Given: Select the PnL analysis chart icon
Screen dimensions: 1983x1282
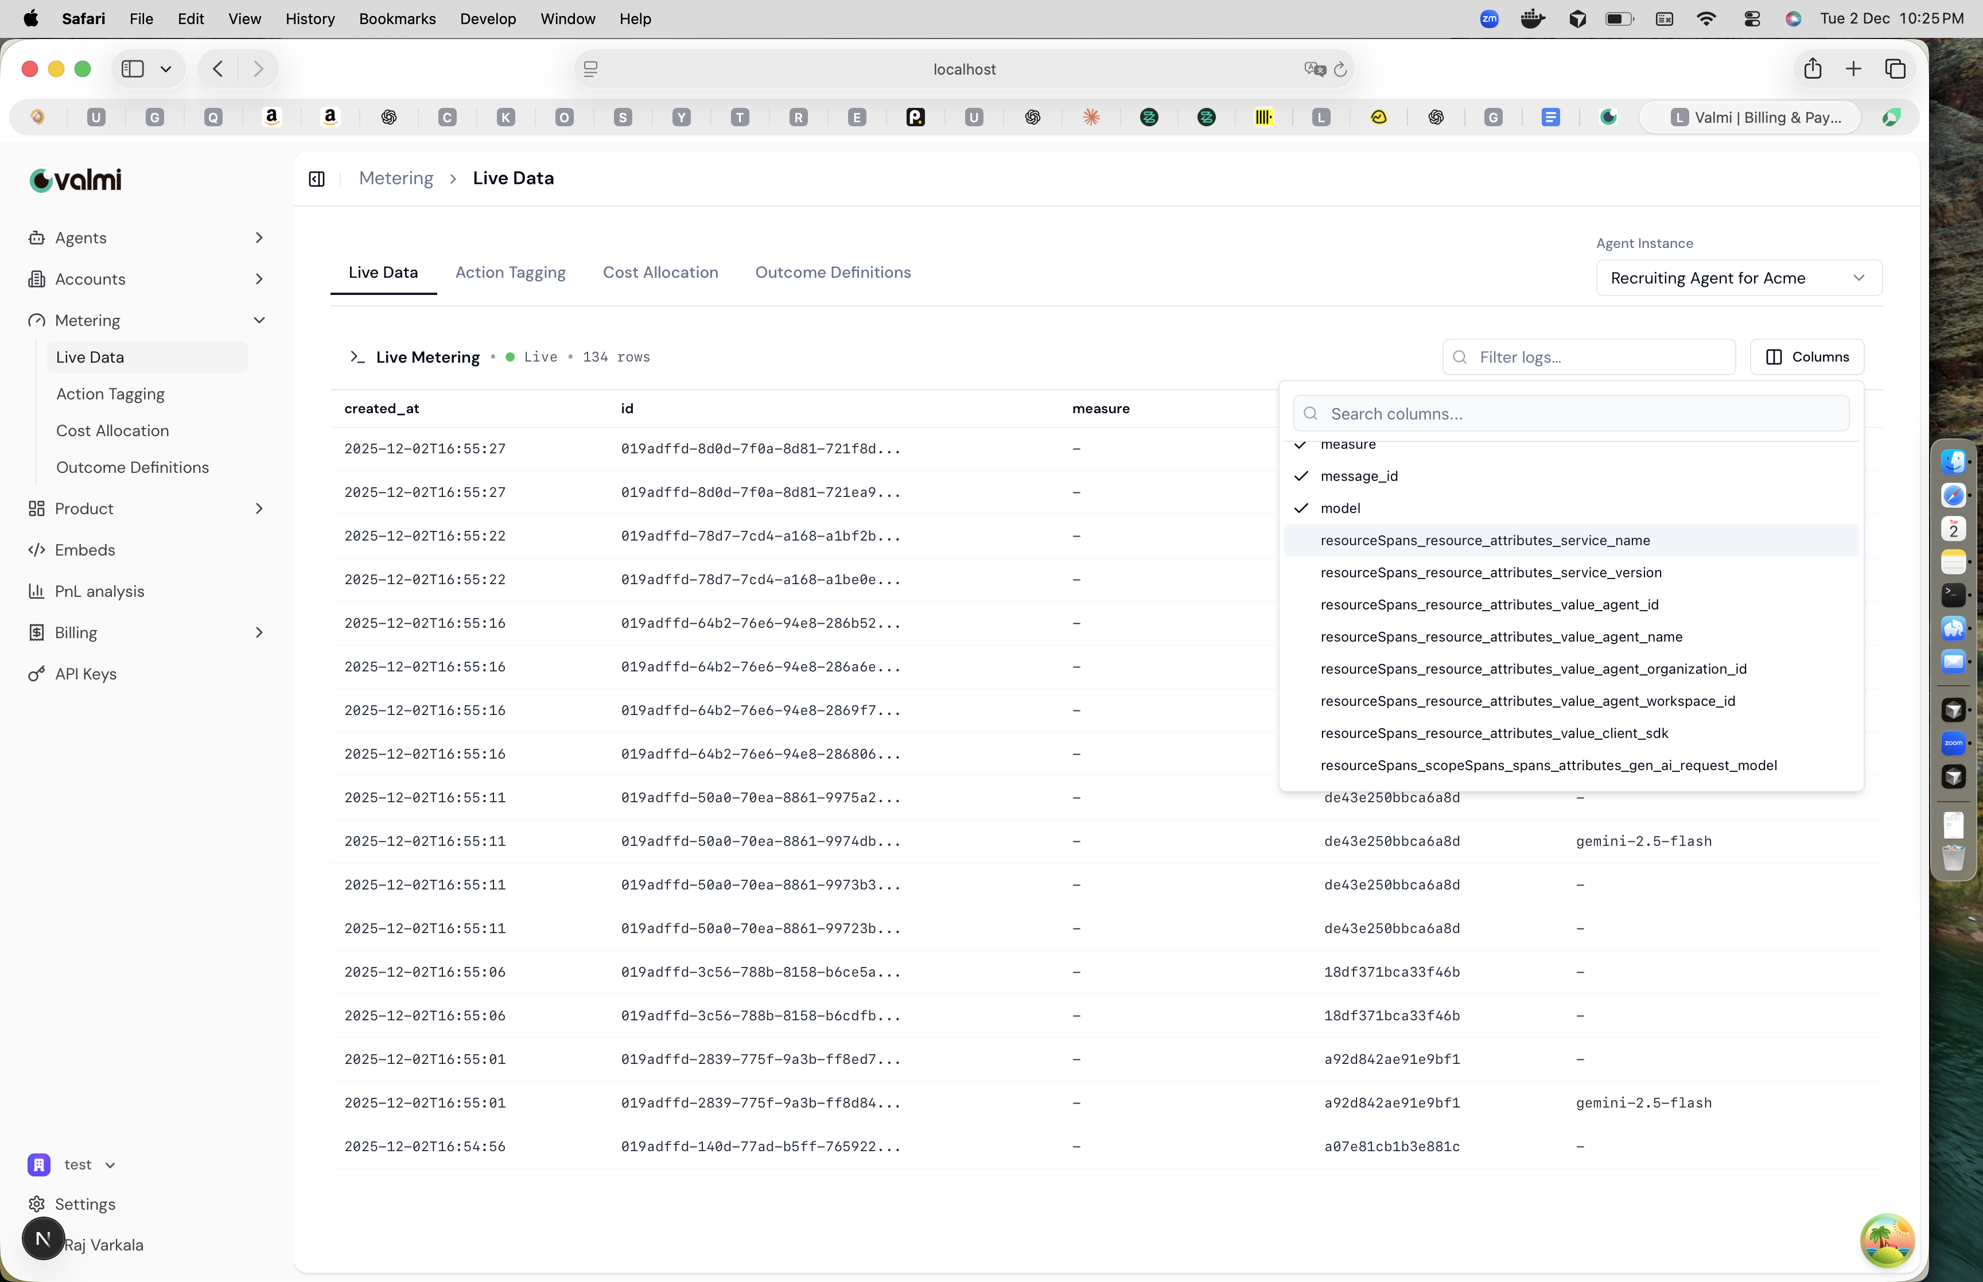Looking at the screenshot, I should [37, 591].
